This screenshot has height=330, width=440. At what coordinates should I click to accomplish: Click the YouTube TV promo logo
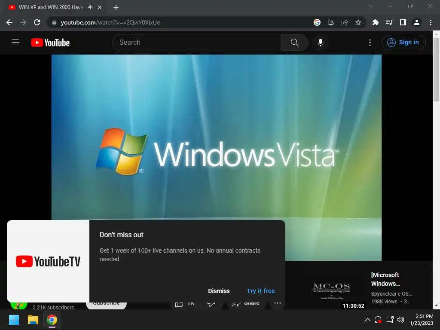[48, 261]
